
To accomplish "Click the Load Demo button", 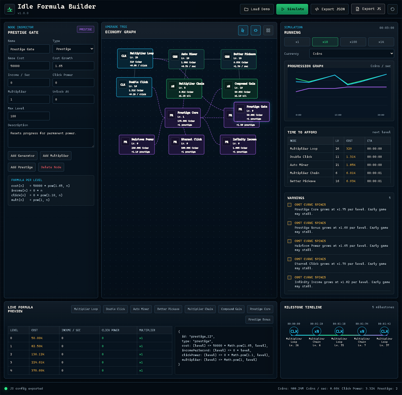I will pos(257,9).
